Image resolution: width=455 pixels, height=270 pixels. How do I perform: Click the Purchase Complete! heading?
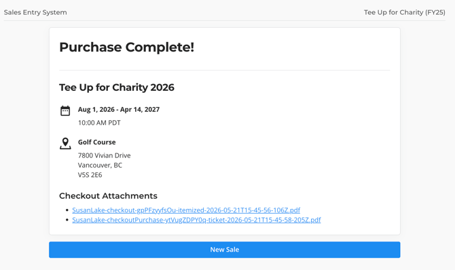tap(127, 47)
